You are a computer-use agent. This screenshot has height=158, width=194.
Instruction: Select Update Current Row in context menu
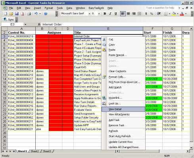(123, 142)
